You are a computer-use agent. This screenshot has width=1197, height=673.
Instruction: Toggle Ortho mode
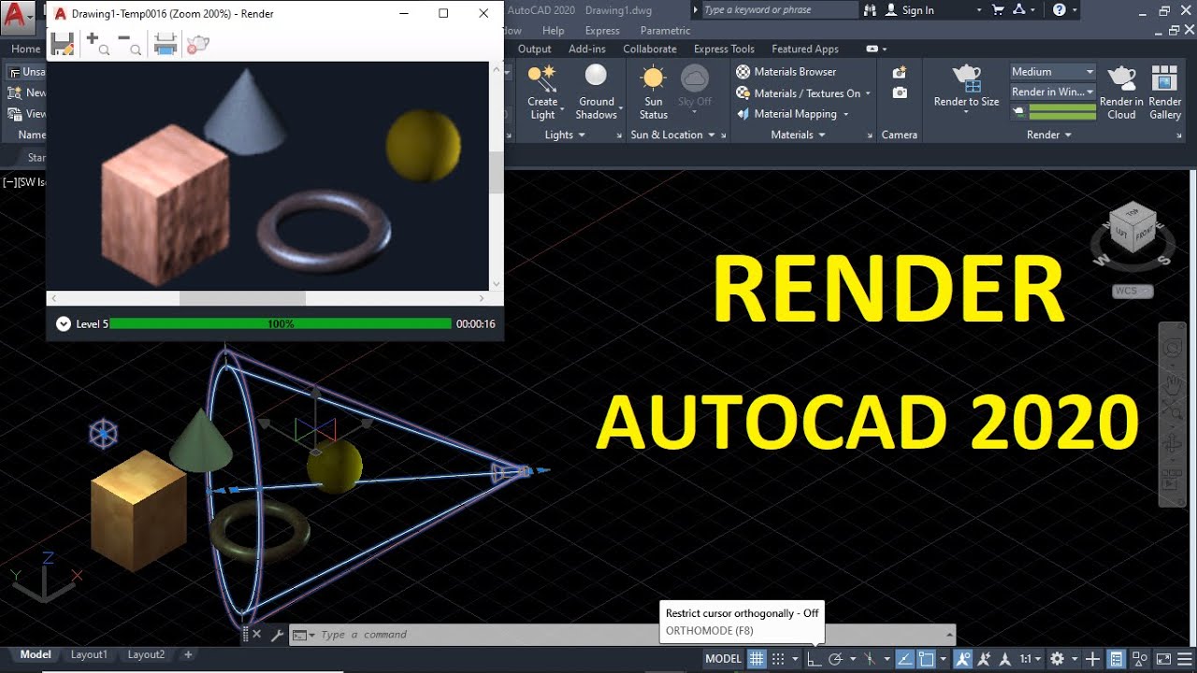[815, 659]
